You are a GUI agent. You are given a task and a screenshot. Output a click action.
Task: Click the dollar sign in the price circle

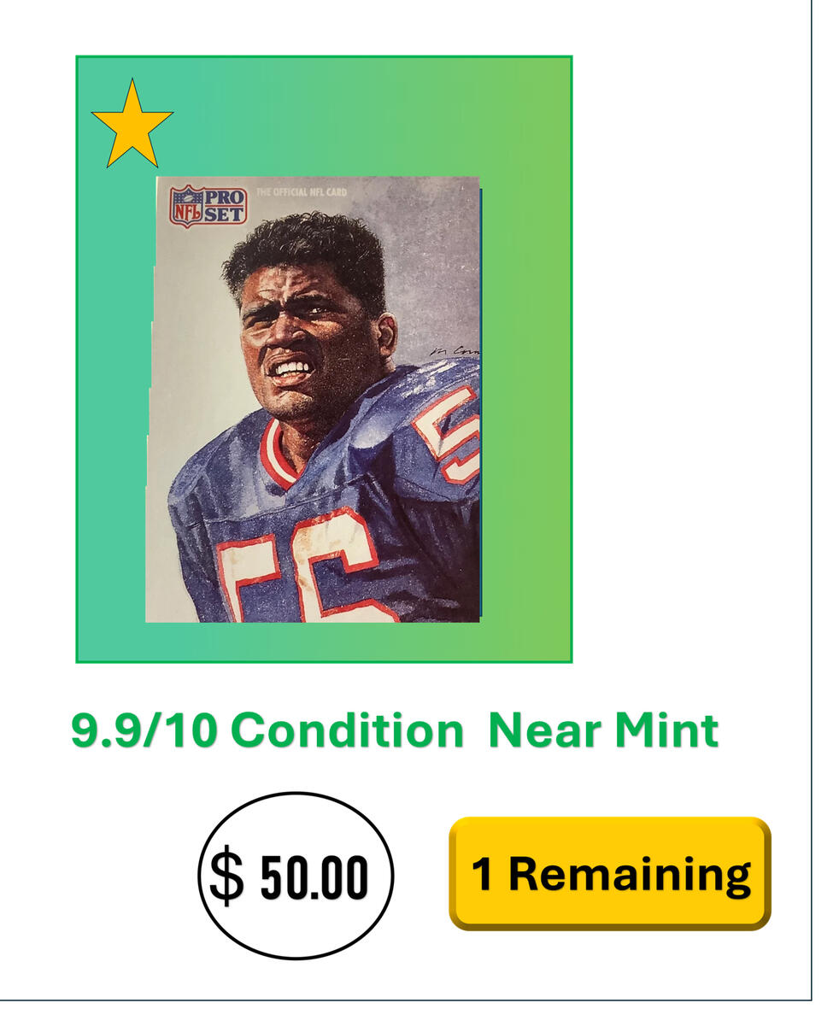226,877
